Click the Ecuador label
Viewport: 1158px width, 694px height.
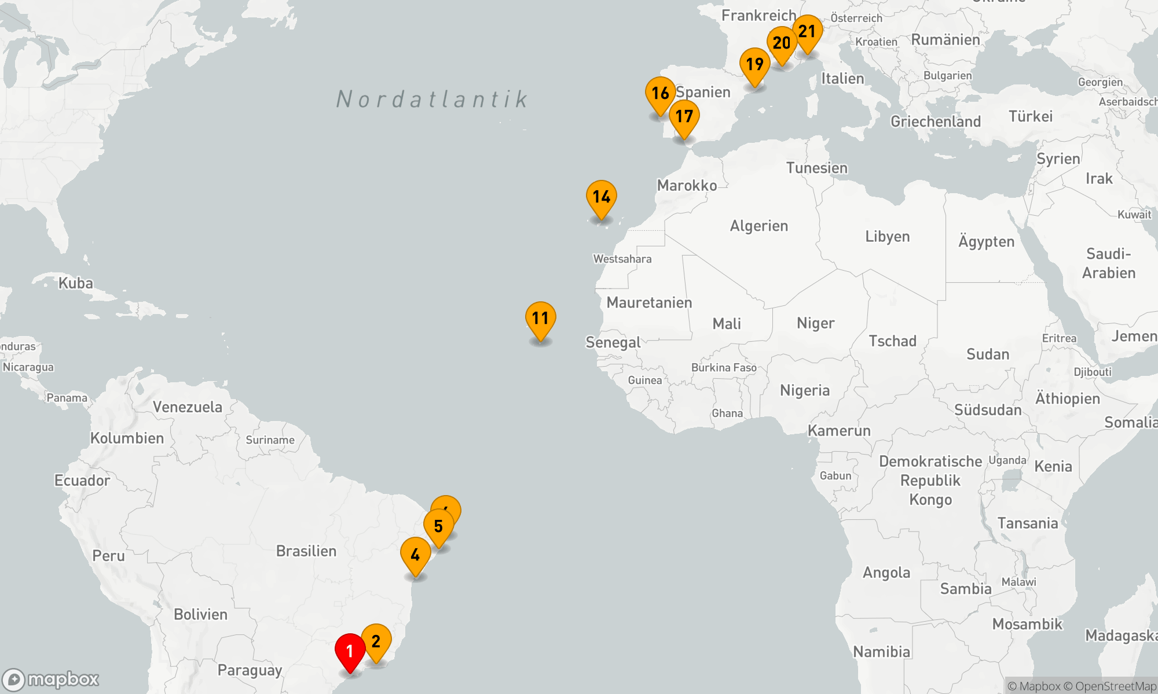[82, 480]
